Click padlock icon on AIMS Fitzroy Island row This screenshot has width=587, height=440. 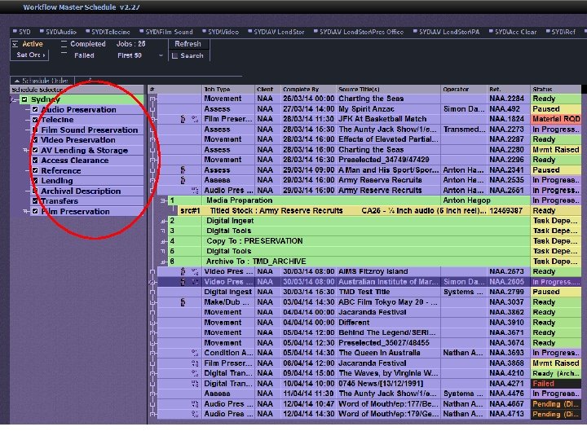(x=183, y=271)
